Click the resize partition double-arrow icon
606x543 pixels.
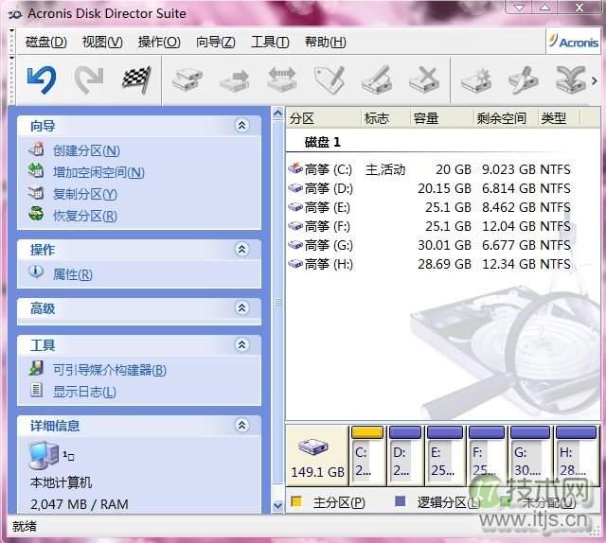[282, 80]
